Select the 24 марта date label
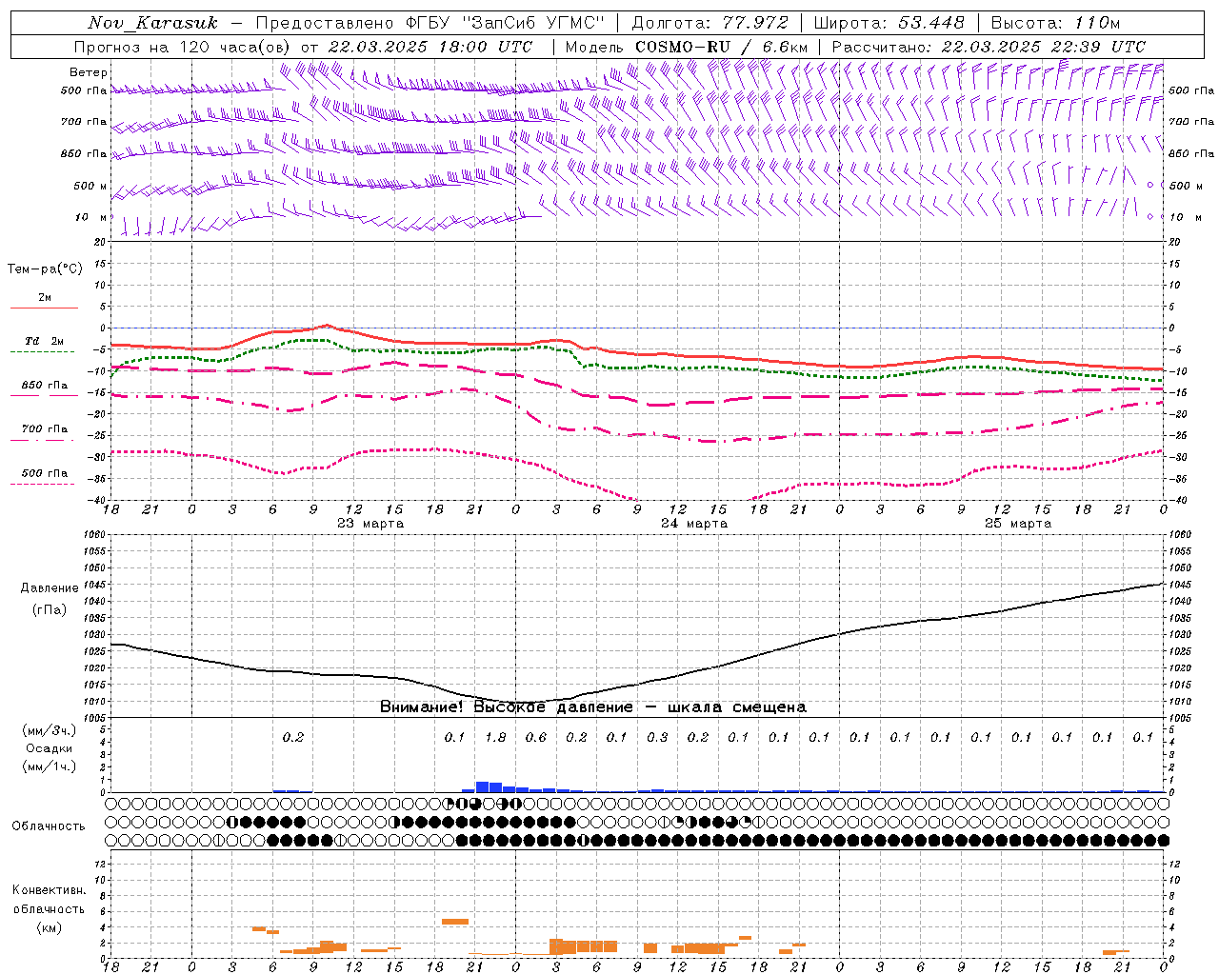The height and width of the screenshot is (975, 1219). (x=694, y=524)
